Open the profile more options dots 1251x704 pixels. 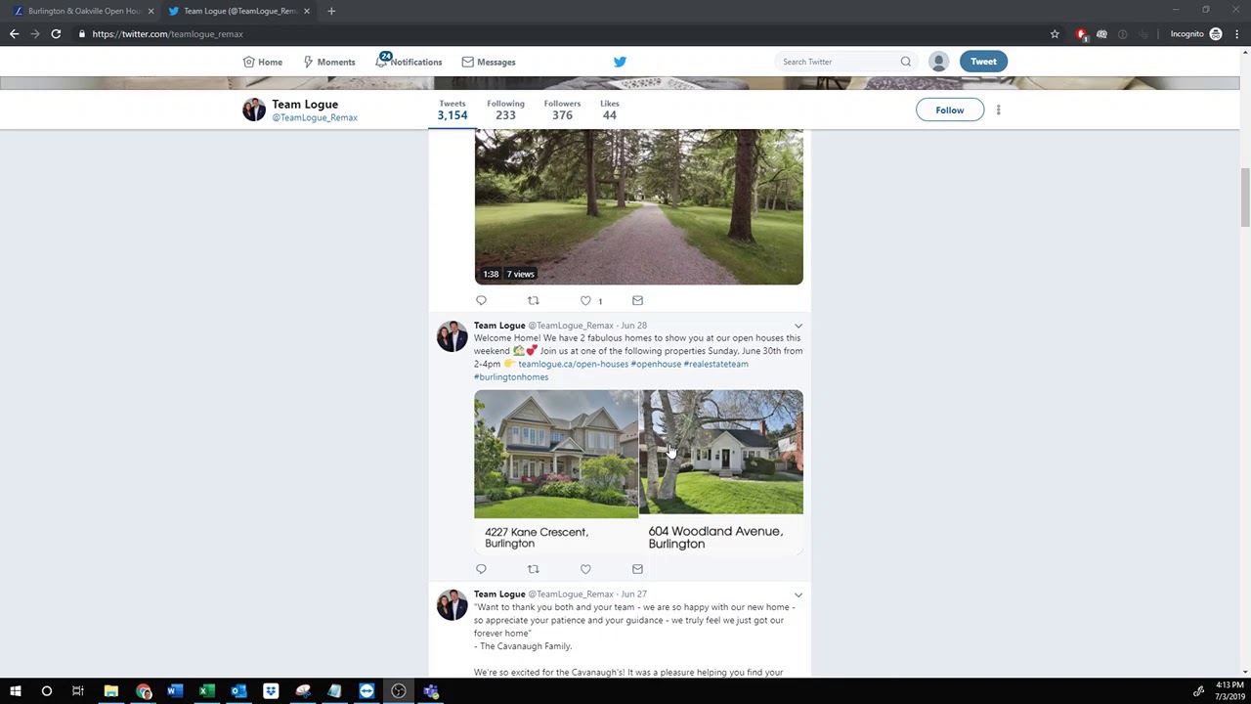998,110
